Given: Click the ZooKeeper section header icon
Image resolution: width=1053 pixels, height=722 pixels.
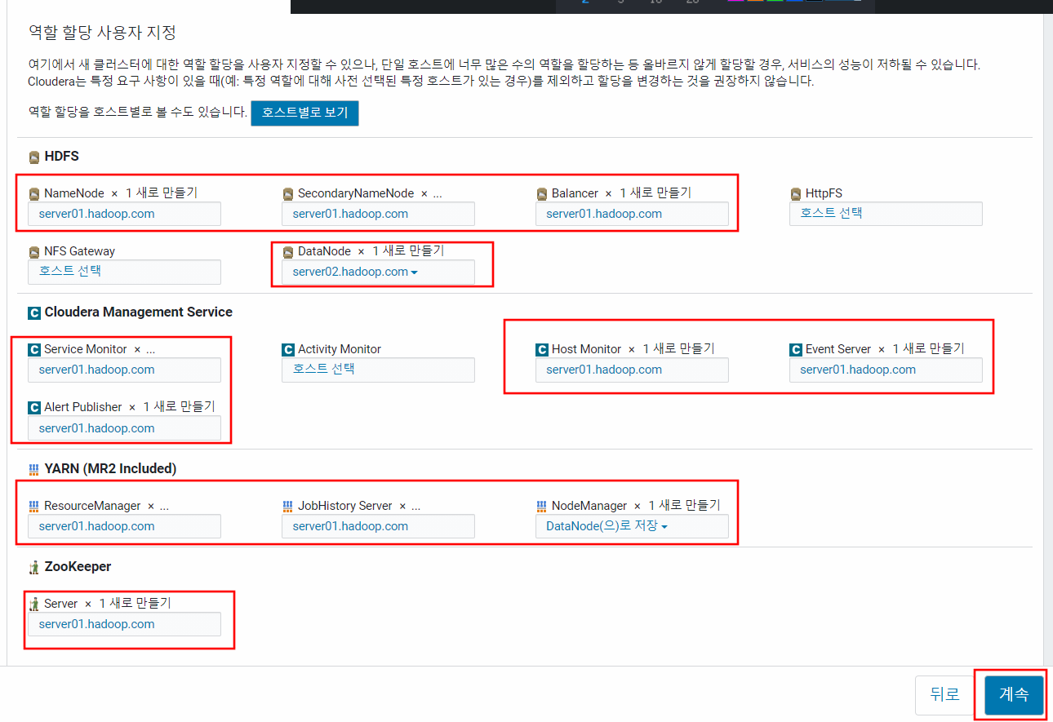Looking at the screenshot, I should 34,567.
